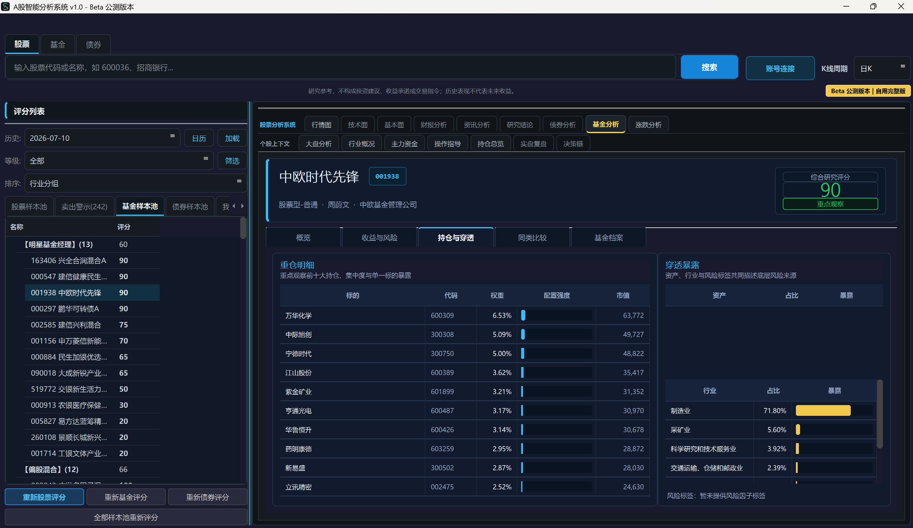Click the 权重 column header
913x528 pixels.
[x=497, y=295]
